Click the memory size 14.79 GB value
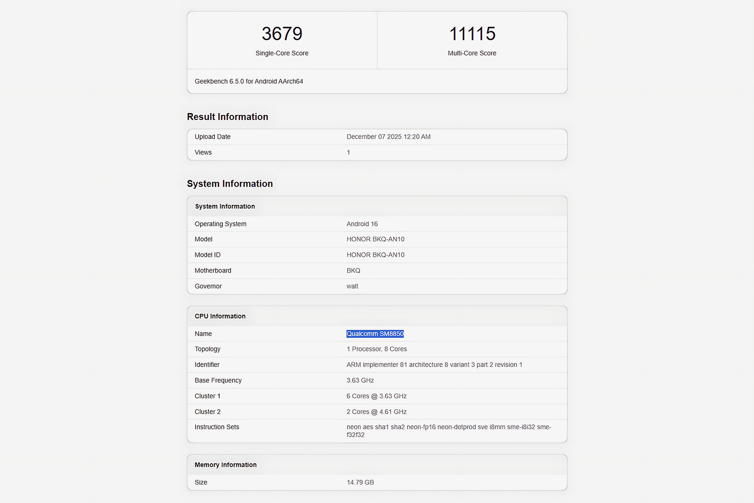Screen dimensions: 754x503 [360, 483]
